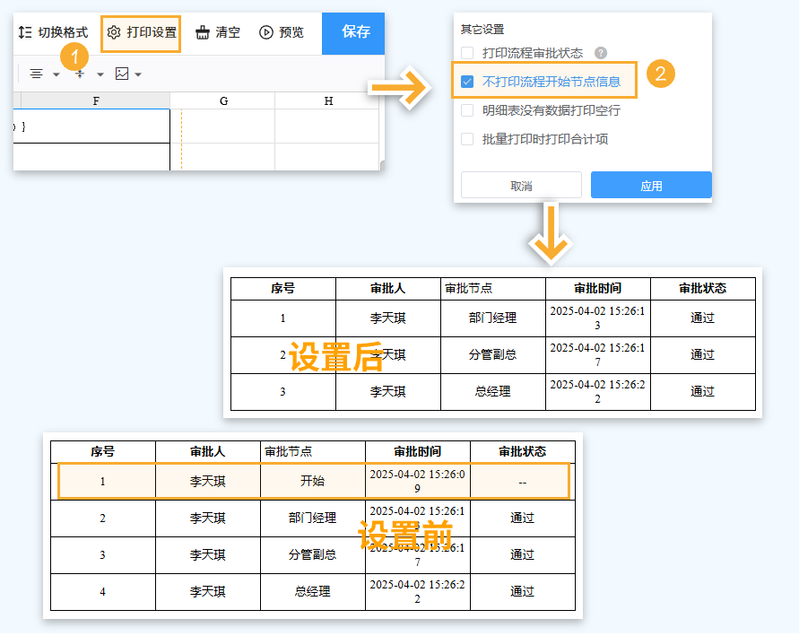Image resolution: width=799 pixels, height=636 pixels.
Task: Cancel changes via the 取消 button
Action: (x=521, y=185)
